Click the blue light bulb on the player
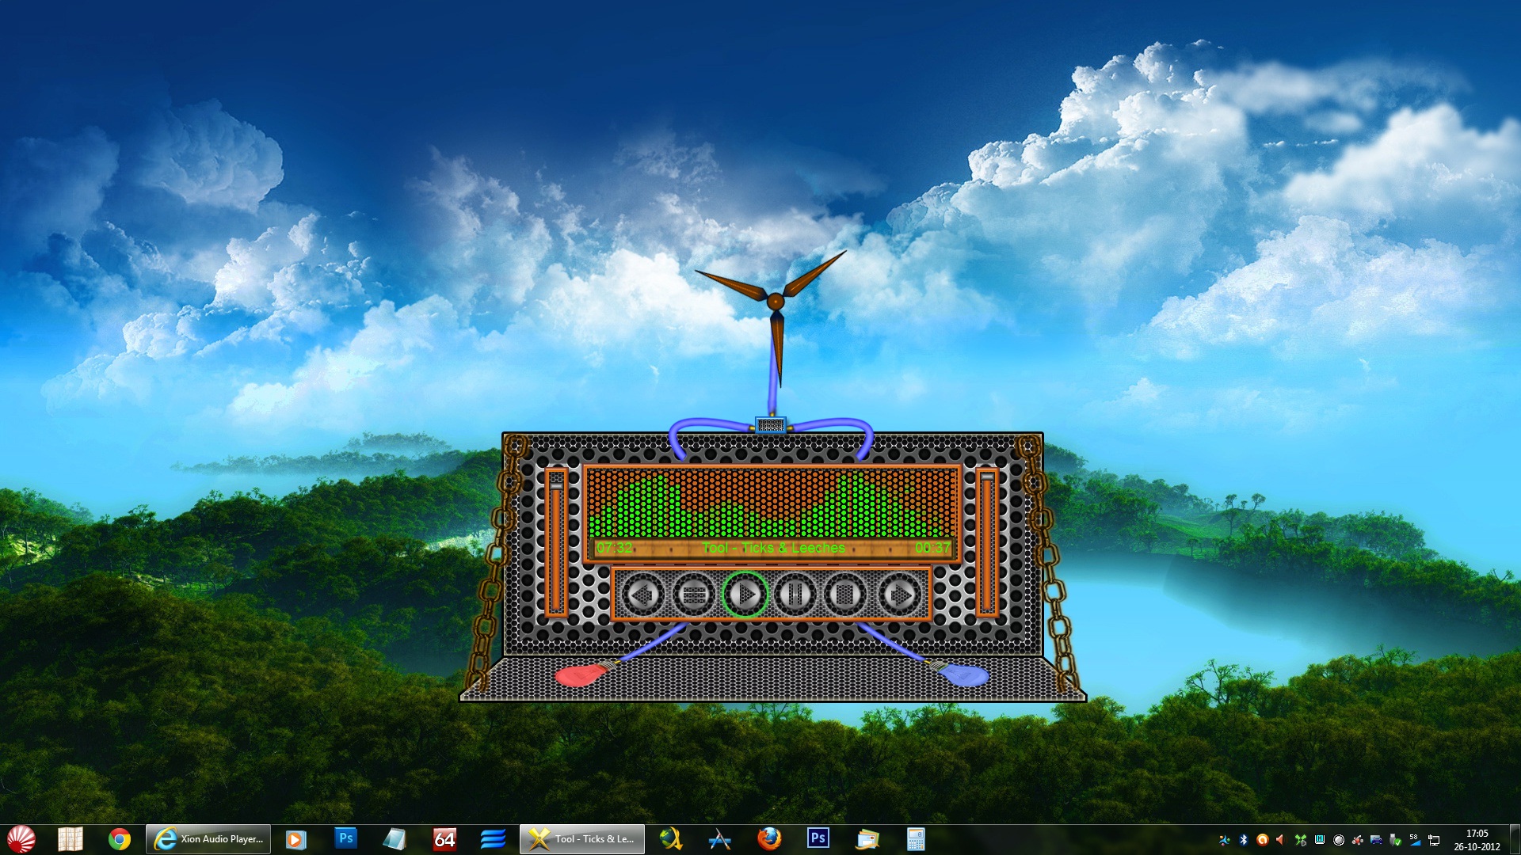 [962, 674]
